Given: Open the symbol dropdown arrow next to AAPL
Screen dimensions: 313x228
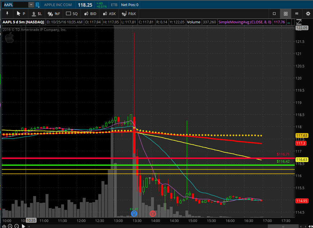Looking at the screenshot, I should 31,5.
